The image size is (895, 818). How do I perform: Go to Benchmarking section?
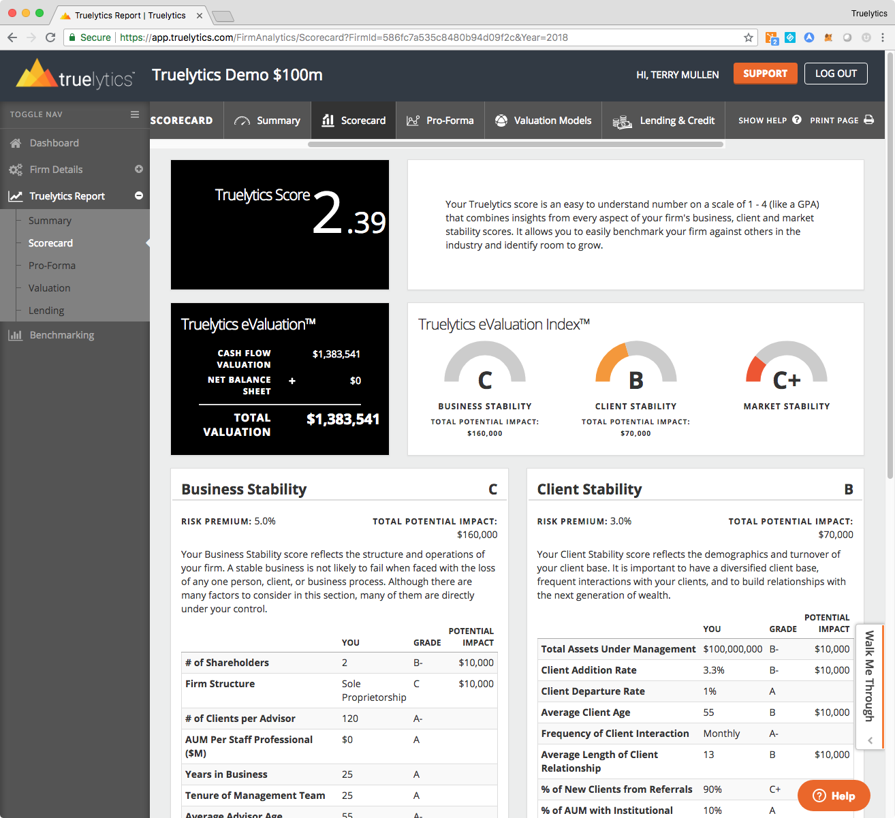coord(62,335)
